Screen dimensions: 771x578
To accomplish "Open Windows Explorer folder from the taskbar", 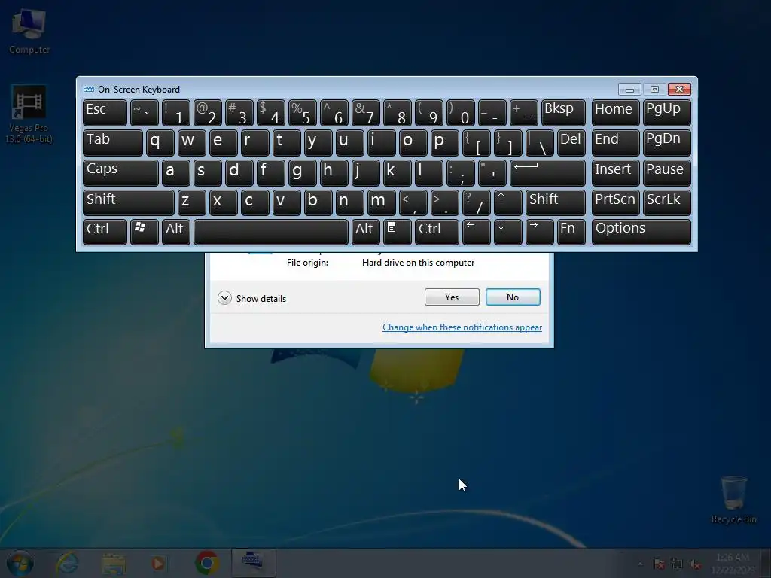I will coord(114,564).
